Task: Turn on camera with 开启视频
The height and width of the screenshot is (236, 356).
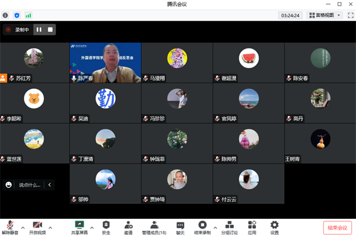Action: [37, 228]
